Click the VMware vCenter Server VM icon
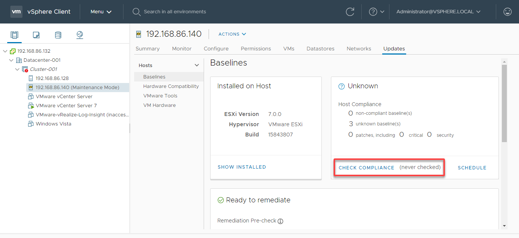This screenshot has width=519, height=238. pos(31,97)
